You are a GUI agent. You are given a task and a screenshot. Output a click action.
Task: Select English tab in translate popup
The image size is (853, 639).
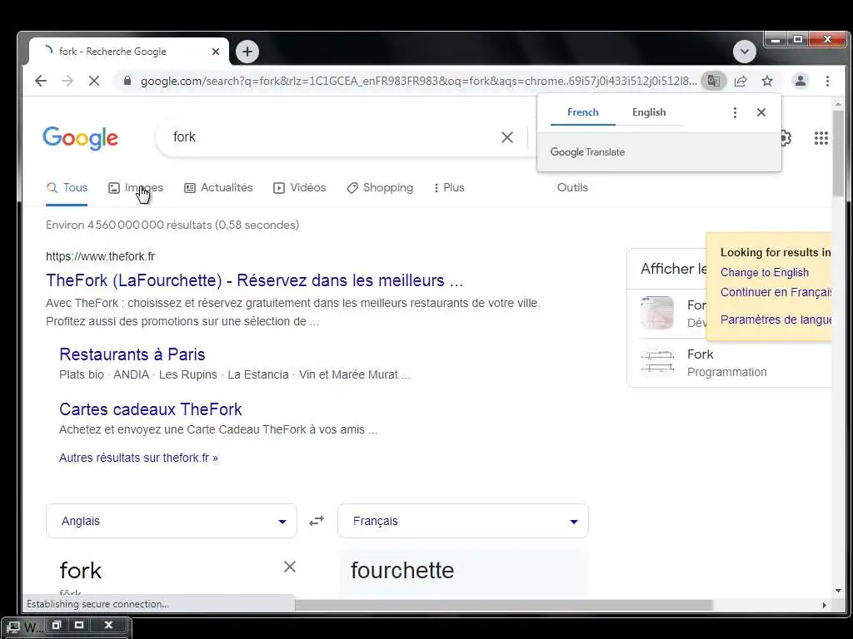point(648,112)
